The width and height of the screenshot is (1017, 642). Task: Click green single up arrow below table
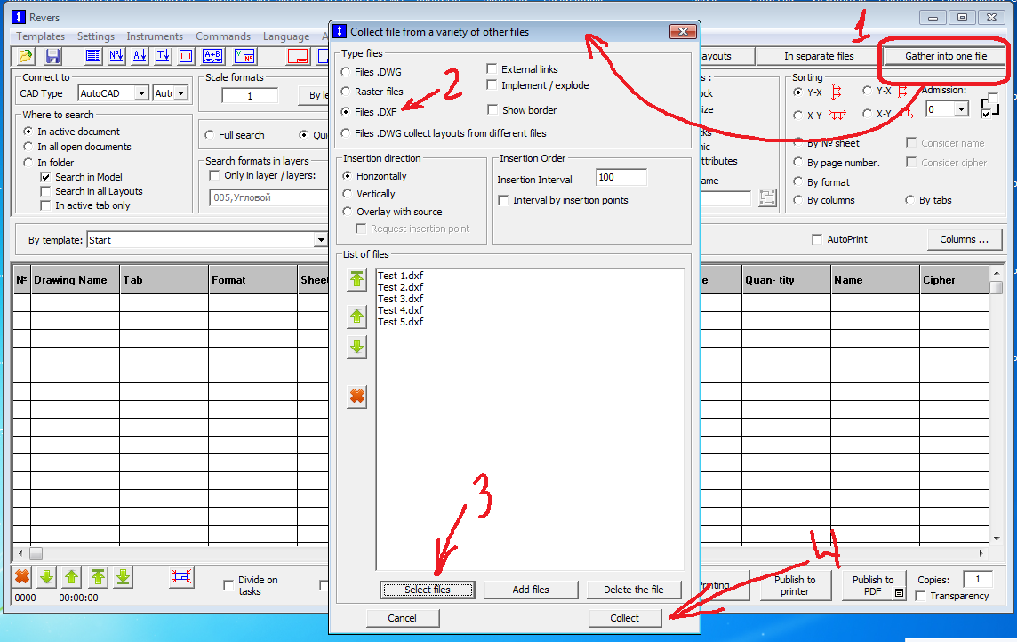72,576
